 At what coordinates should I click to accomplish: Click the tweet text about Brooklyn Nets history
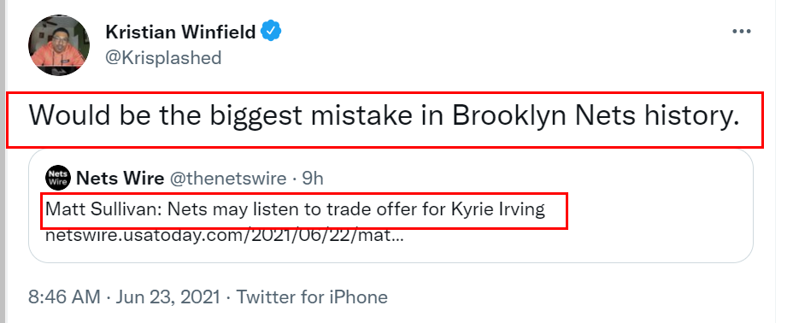[x=384, y=116]
